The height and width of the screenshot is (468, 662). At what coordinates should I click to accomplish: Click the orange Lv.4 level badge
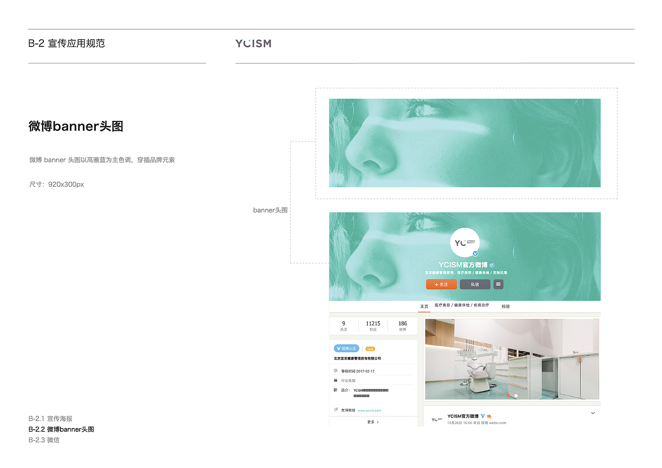(370, 348)
